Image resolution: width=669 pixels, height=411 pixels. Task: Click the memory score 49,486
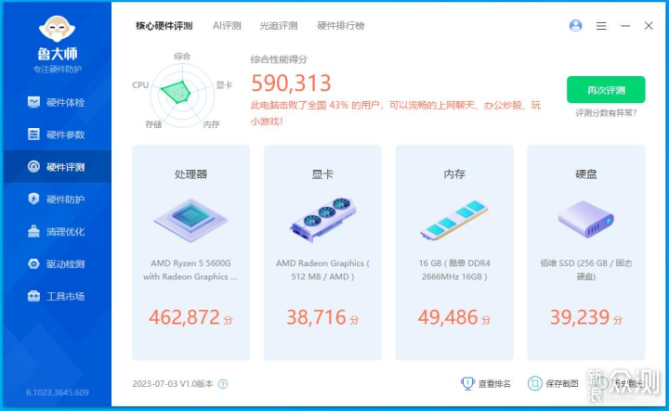[x=448, y=317]
